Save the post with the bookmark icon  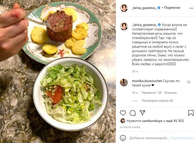pos(191,113)
